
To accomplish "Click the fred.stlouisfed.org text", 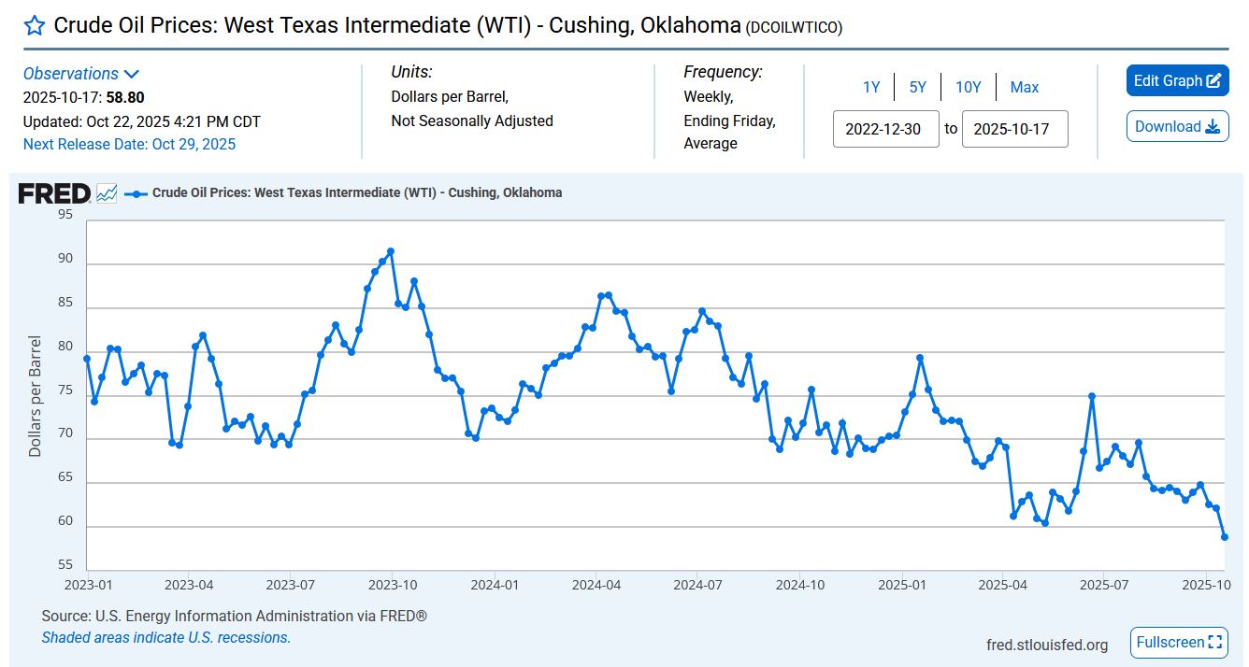I will coord(1046,645).
